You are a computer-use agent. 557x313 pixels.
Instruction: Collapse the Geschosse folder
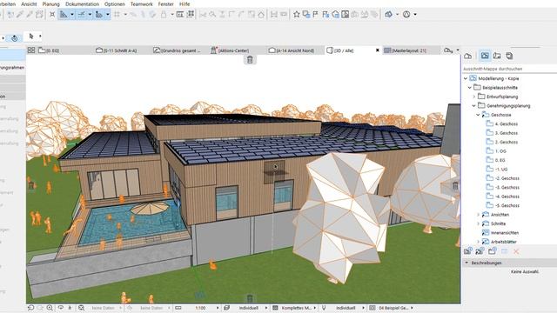478,115
